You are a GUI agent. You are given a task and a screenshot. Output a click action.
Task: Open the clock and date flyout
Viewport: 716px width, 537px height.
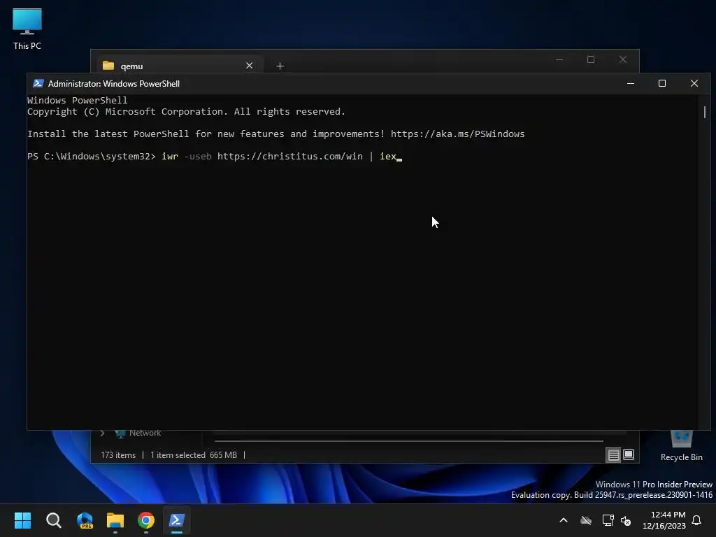click(664, 520)
